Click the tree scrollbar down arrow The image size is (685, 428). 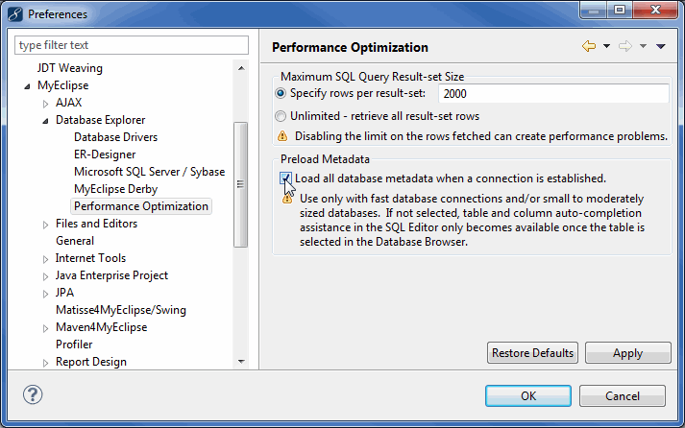(241, 362)
